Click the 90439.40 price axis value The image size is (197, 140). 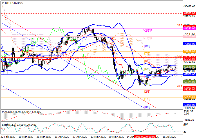point(190,6)
